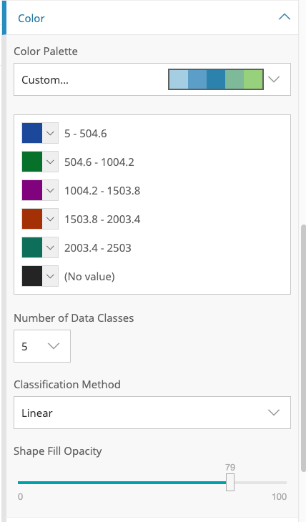
Task: Open dropdown arrow beside 1503.8 - 2003.4 swatch
Action: point(50,219)
